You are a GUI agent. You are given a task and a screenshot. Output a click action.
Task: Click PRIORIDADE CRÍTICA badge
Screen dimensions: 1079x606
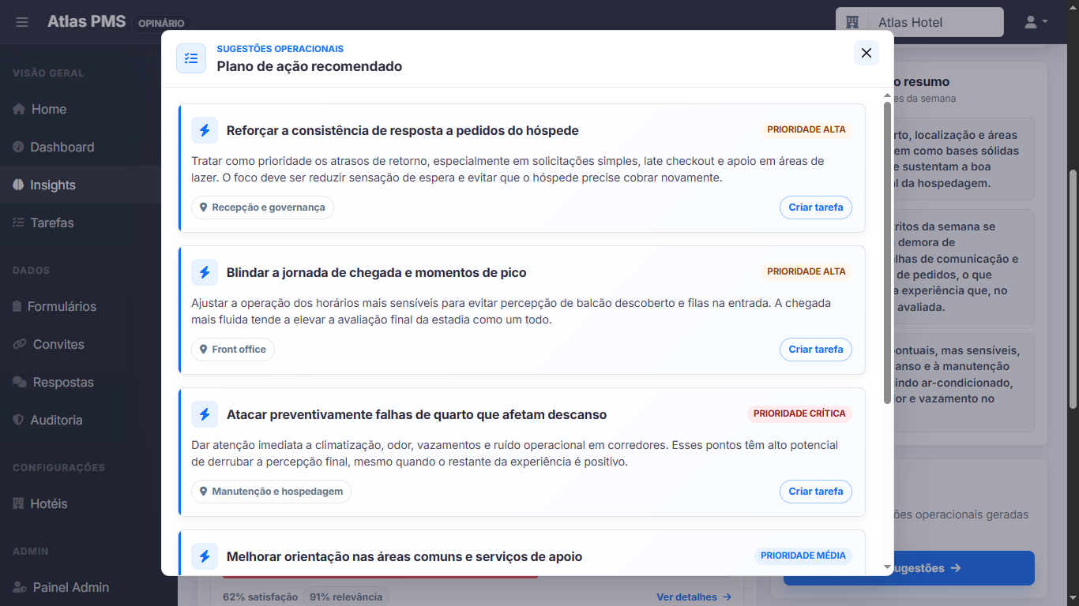[x=799, y=413]
